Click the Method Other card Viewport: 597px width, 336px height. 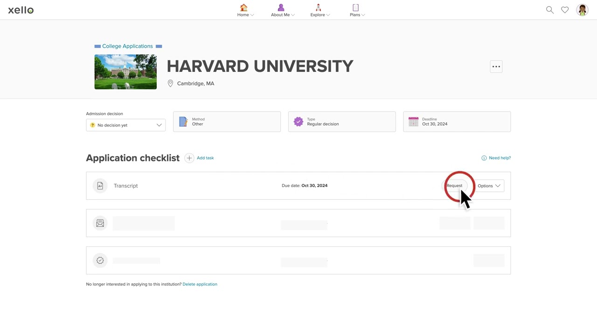point(227,122)
